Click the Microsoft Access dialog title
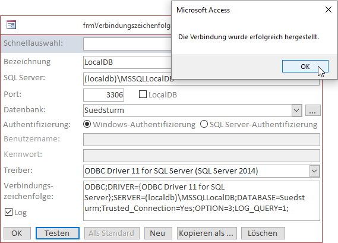 (203, 10)
